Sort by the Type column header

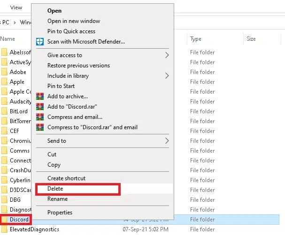(x=196, y=39)
